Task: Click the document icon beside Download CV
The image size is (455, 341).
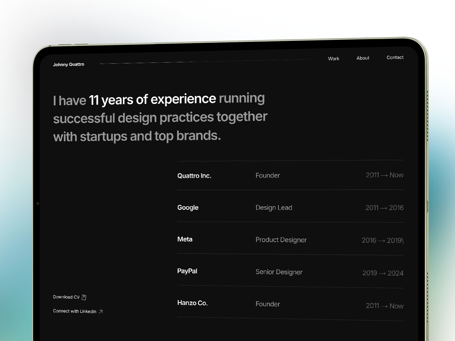Action: pyautogui.click(x=84, y=297)
